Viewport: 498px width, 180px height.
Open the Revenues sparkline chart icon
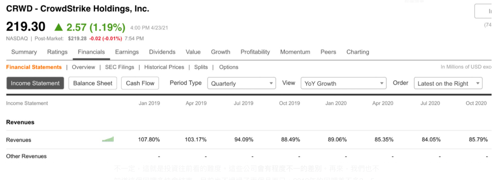pos(108,139)
